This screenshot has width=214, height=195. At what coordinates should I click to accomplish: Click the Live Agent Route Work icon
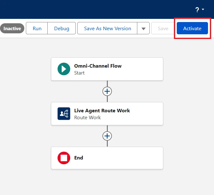[64, 114]
